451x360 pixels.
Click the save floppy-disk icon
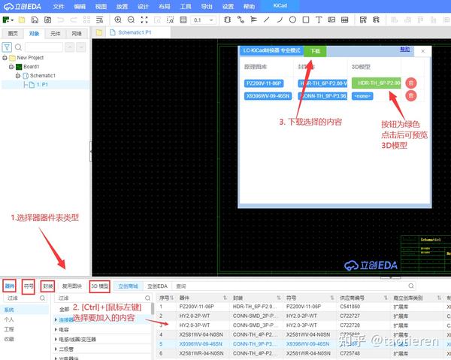(x=35, y=20)
